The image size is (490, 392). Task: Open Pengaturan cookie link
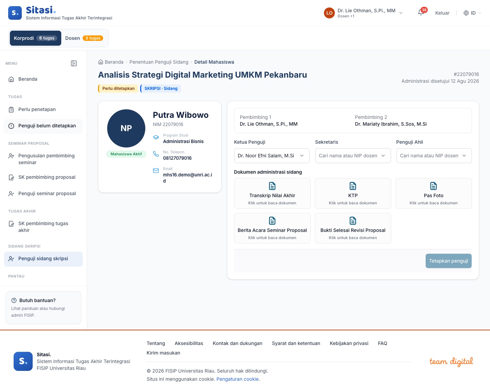click(238, 379)
